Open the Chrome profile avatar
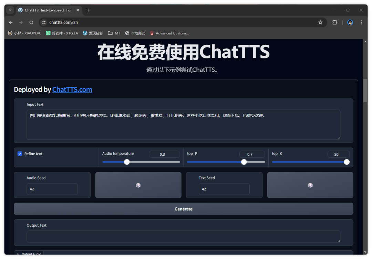The width and height of the screenshot is (372, 259). [x=350, y=22]
